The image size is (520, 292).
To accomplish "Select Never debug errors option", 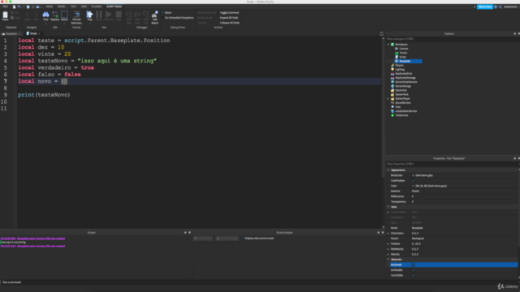I will 168,13.
